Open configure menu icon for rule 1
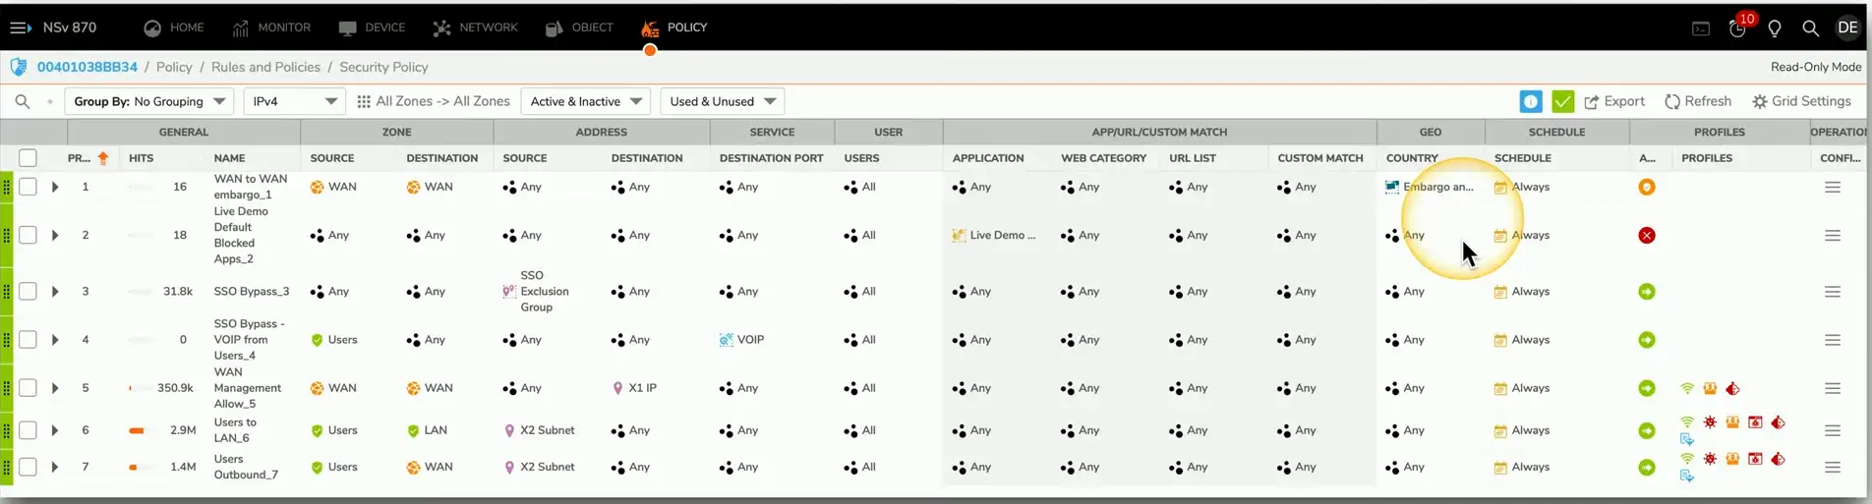The height and width of the screenshot is (504, 1872). (1833, 187)
